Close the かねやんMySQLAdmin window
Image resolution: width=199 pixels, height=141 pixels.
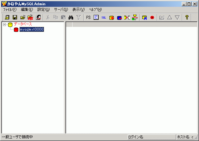click(195, 4)
